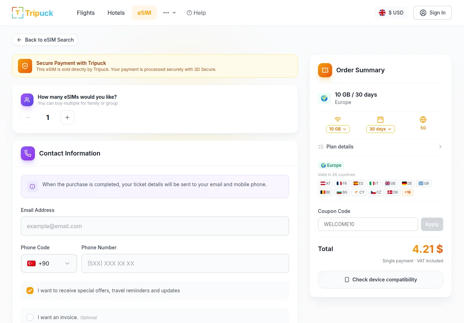Click the 5G globe network icon
Screen dimensions: 464x323
pos(423,120)
